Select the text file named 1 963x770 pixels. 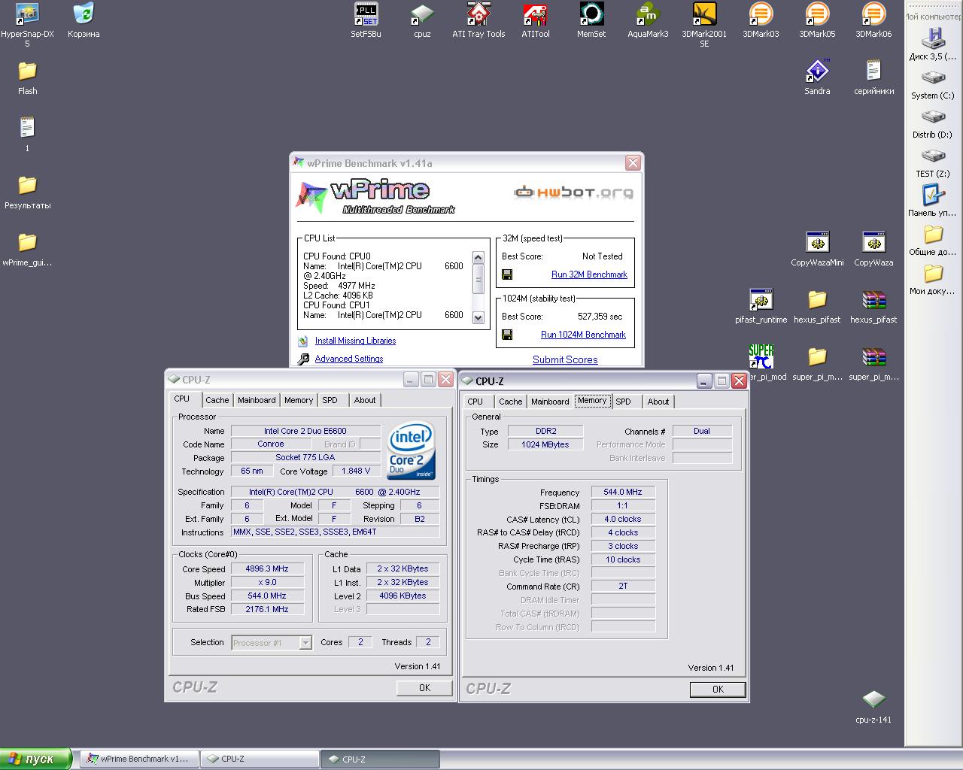(x=27, y=128)
